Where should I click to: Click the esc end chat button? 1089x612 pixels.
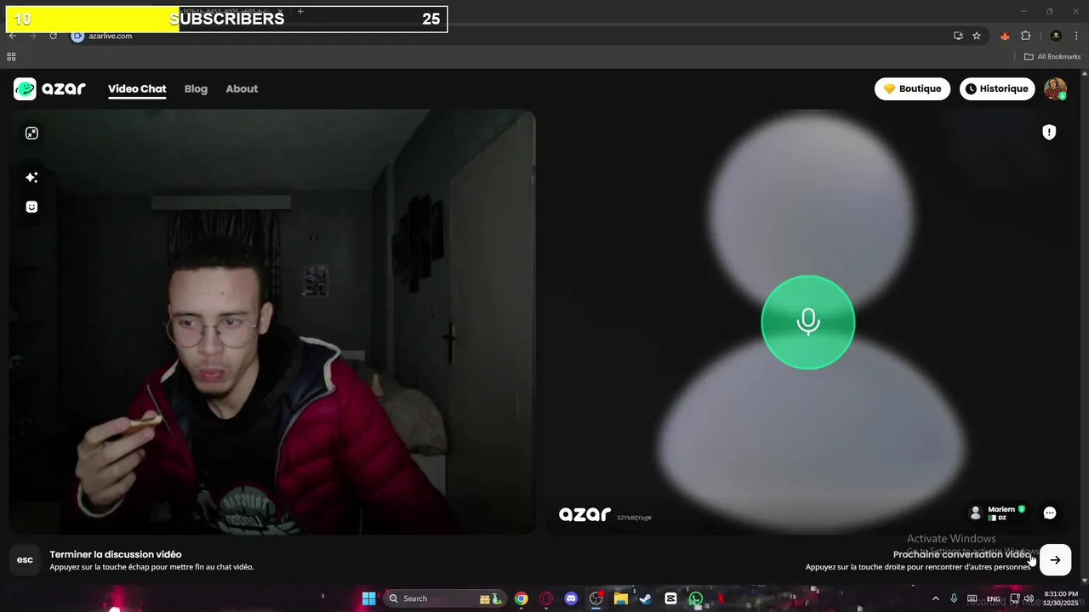click(x=25, y=559)
